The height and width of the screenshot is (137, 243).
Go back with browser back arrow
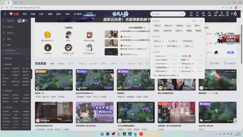pyautogui.click(x=2, y=7)
